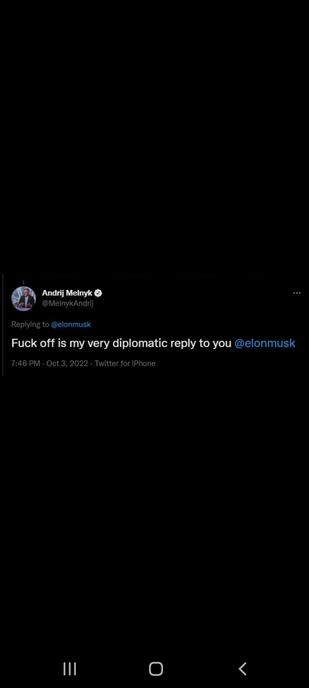Screen dimensions: 309x688
Task: Tap the Android home button
Action: tap(156, 669)
